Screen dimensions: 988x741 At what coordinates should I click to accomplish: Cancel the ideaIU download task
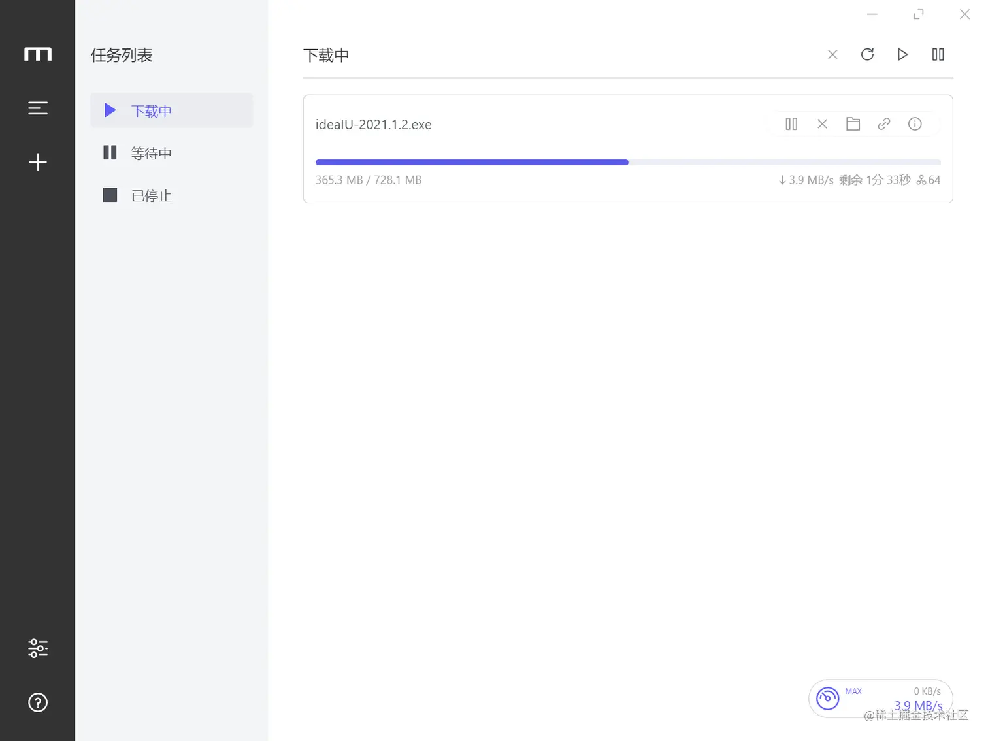[822, 124]
